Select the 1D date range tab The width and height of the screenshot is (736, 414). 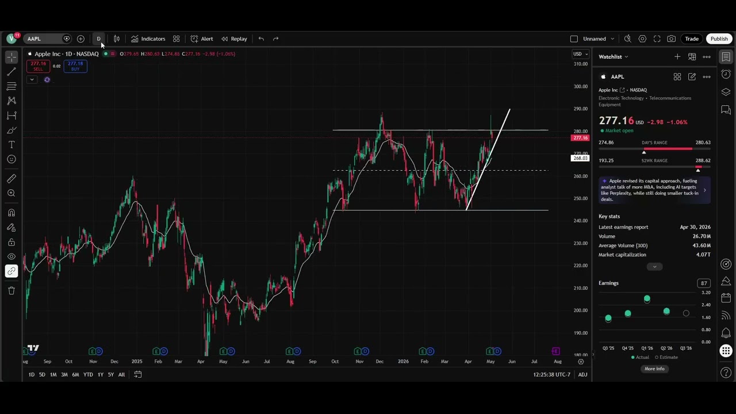(x=32, y=375)
